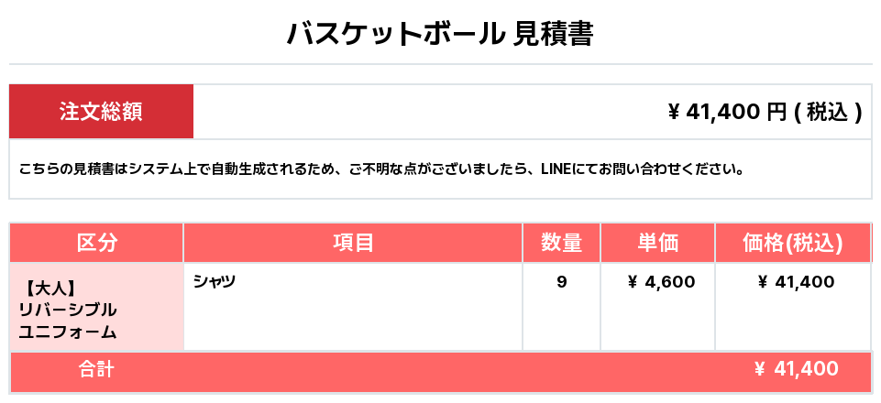Click the system-generated notice sentence
Screen dimensions: 881x403
380,169
